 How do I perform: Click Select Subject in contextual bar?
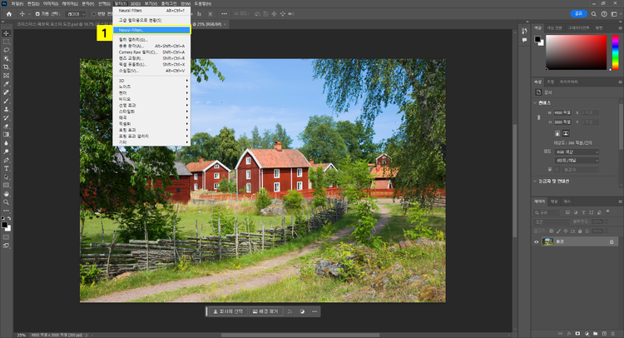228,311
